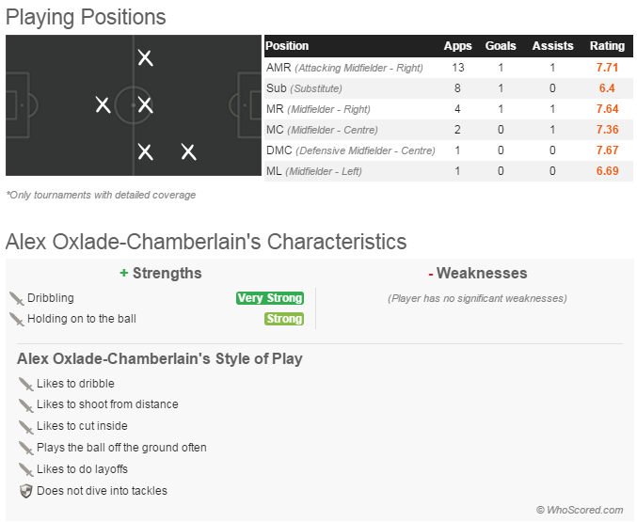
Task: Sort table by Goals column header
Action: 501,46
